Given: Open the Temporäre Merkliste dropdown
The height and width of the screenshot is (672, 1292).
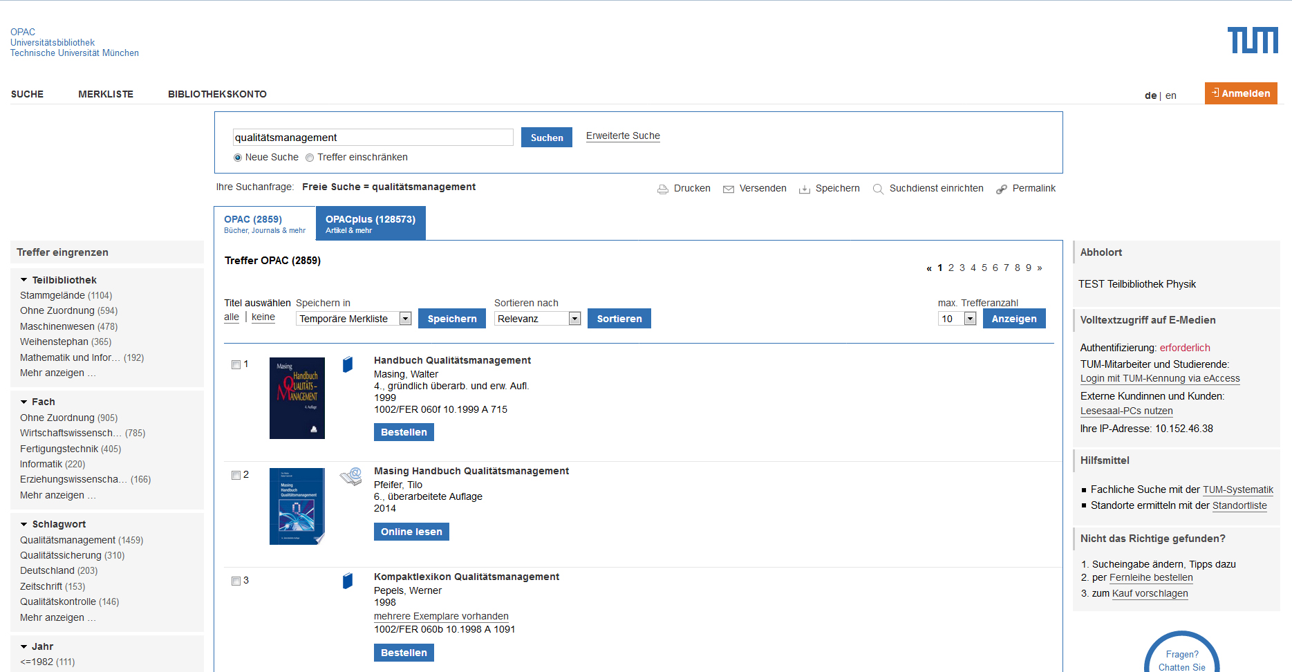Looking at the screenshot, I should (x=354, y=319).
